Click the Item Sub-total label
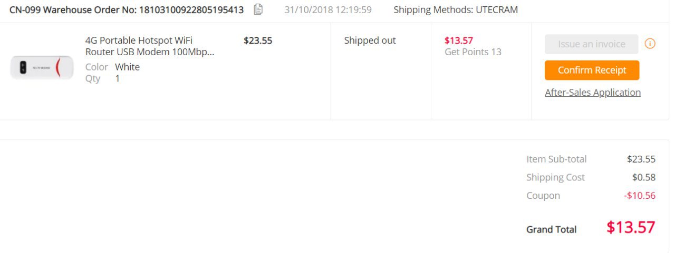Image resolution: width=675 pixels, height=253 pixels. pos(556,159)
